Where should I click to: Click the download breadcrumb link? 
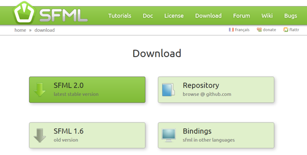[x=45, y=30]
